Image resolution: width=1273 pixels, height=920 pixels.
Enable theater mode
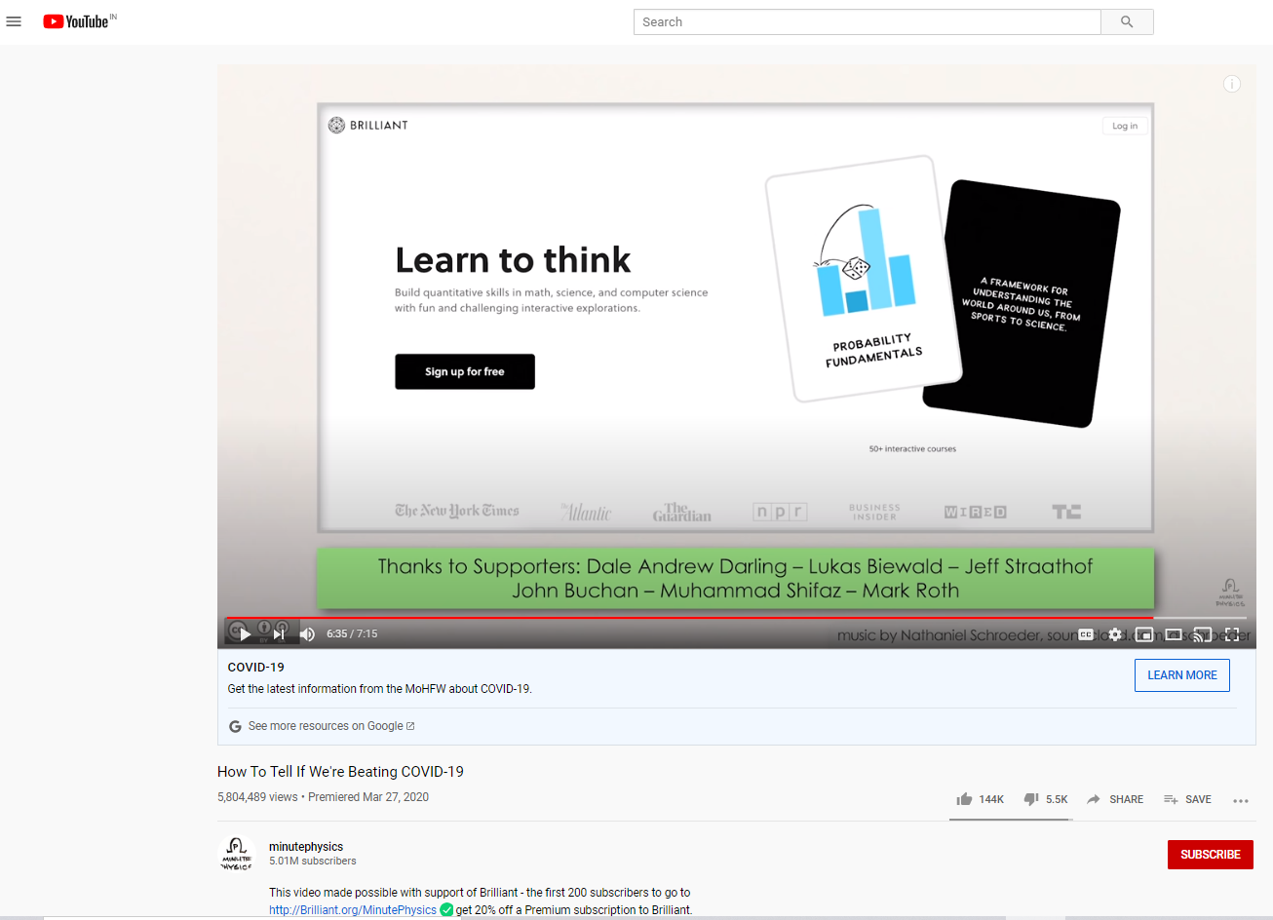point(1174,634)
